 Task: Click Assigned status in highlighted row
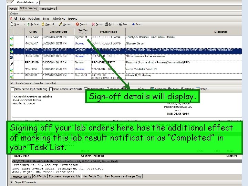(80, 50)
